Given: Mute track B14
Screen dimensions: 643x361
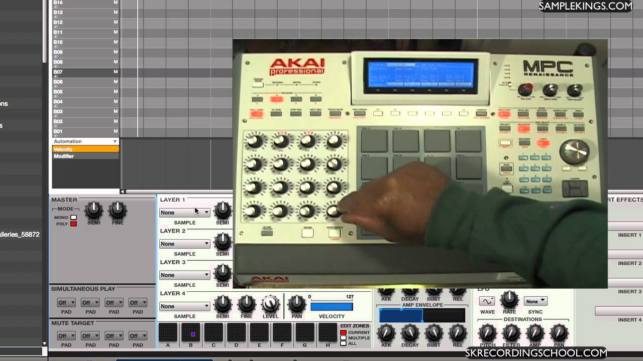Looking at the screenshot, I should (116, 3).
